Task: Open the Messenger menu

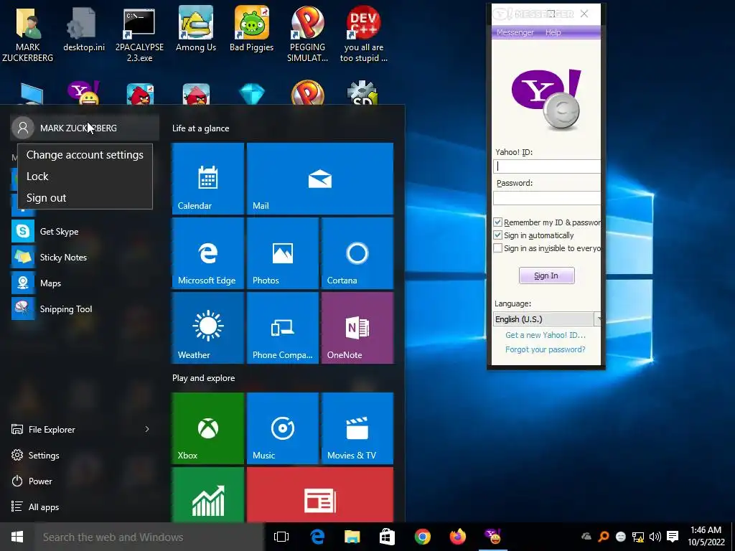Action: (x=515, y=32)
